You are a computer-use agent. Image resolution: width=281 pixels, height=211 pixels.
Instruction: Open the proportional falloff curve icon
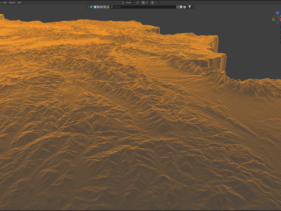157,2
